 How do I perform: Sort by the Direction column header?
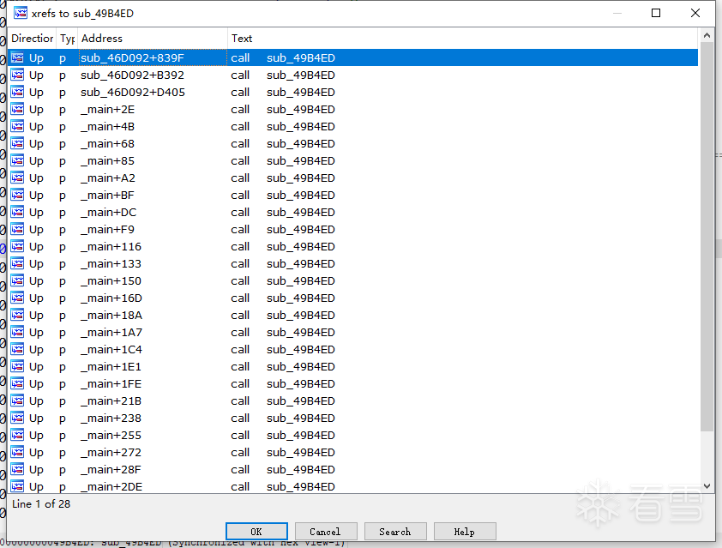(x=33, y=39)
